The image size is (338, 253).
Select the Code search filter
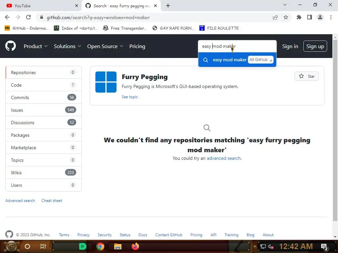pos(44,85)
